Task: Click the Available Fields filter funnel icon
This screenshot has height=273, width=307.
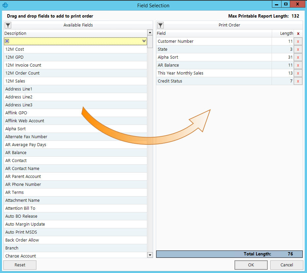Action: click(x=8, y=25)
